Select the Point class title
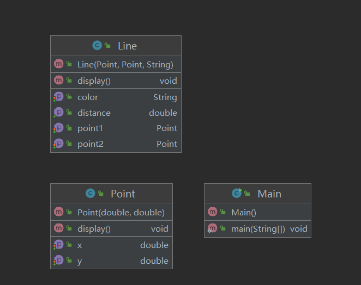This screenshot has width=361, height=285. (x=123, y=194)
